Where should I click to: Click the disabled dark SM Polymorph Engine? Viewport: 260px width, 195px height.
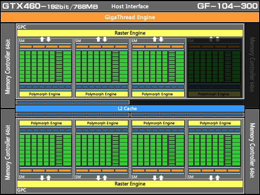pos(214,94)
